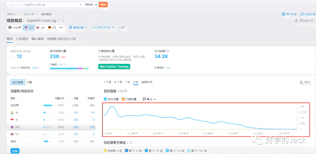Viewport: 316px width, 154px height.
Task: Open backlinks value 34.2K
Action: click(x=161, y=57)
